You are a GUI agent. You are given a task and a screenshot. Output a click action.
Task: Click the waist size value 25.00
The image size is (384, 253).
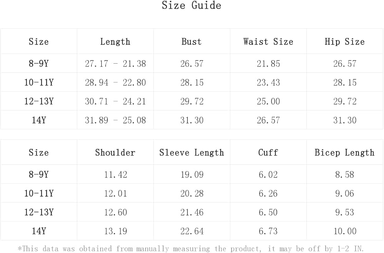click(x=268, y=102)
